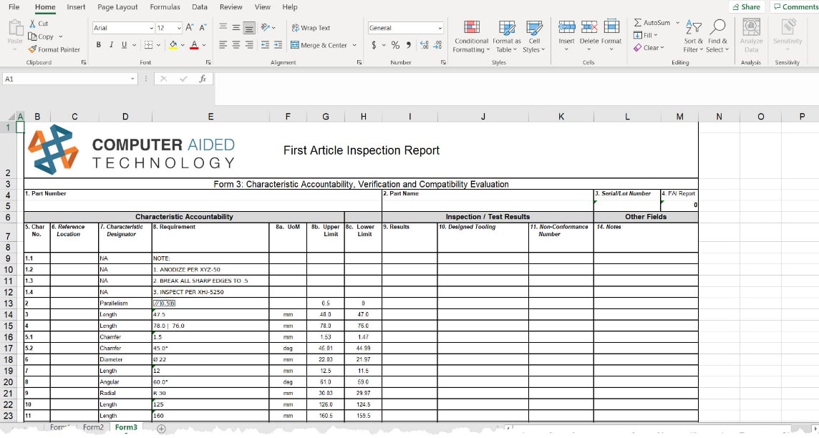Apply the Comma style format
The height and width of the screenshot is (438, 819).
(x=409, y=45)
